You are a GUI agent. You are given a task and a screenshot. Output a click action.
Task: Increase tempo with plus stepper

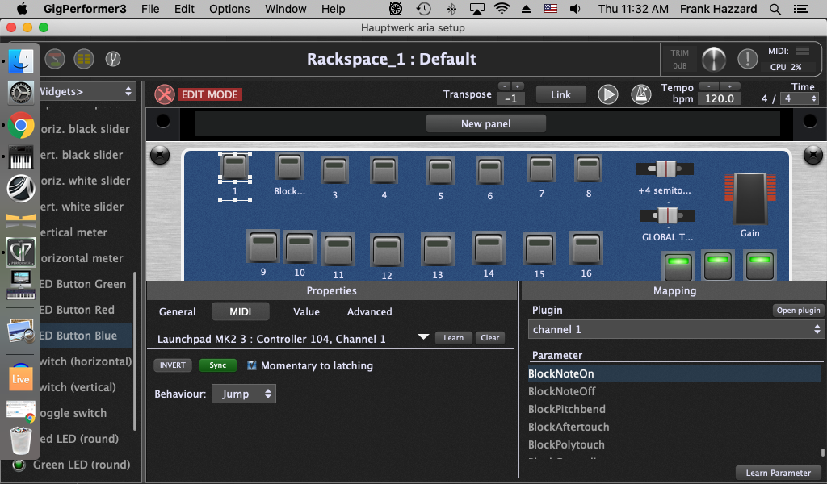[730, 86]
